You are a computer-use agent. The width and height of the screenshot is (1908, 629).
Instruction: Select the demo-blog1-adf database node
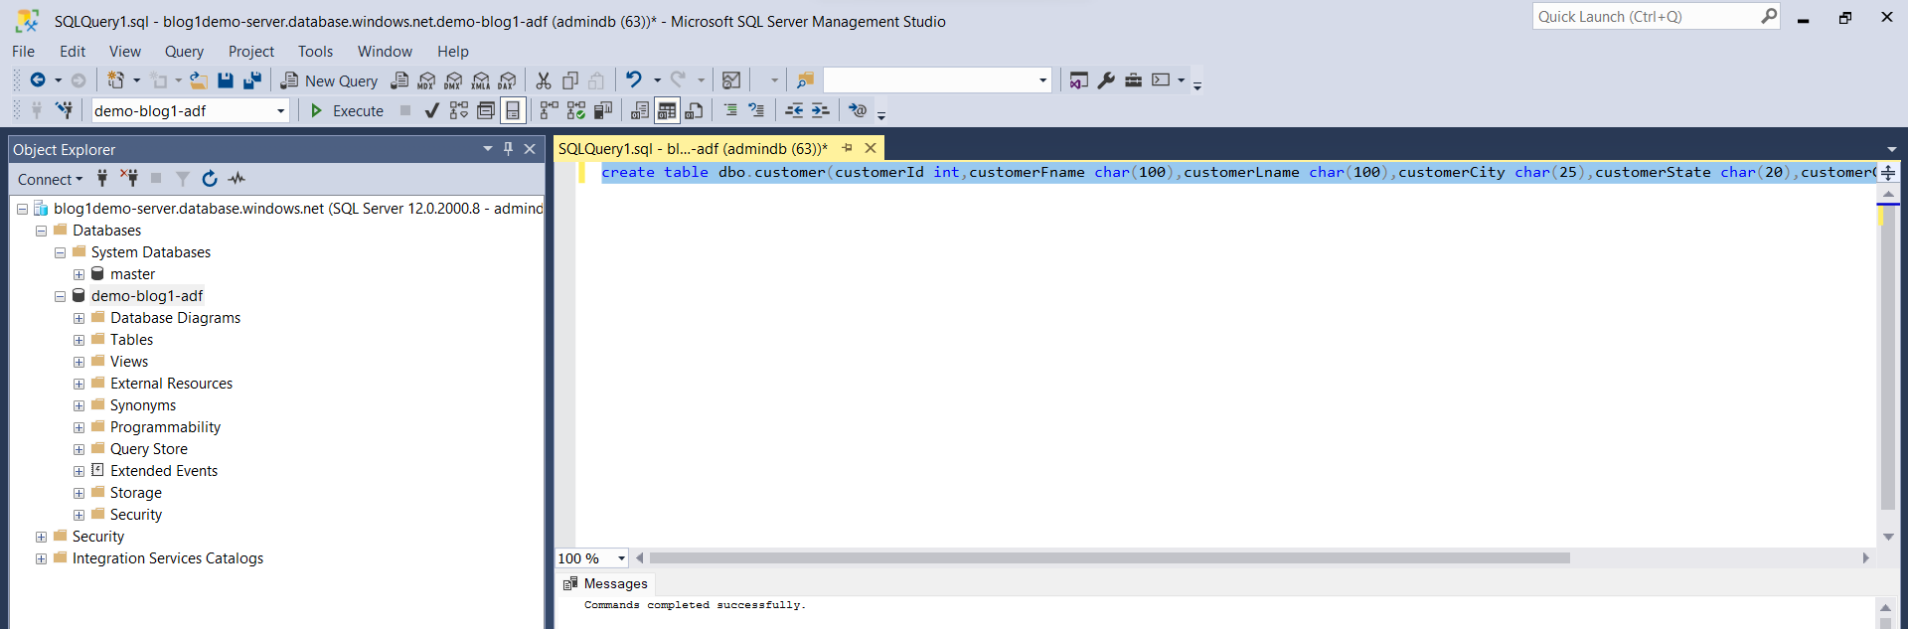[x=147, y=296]
